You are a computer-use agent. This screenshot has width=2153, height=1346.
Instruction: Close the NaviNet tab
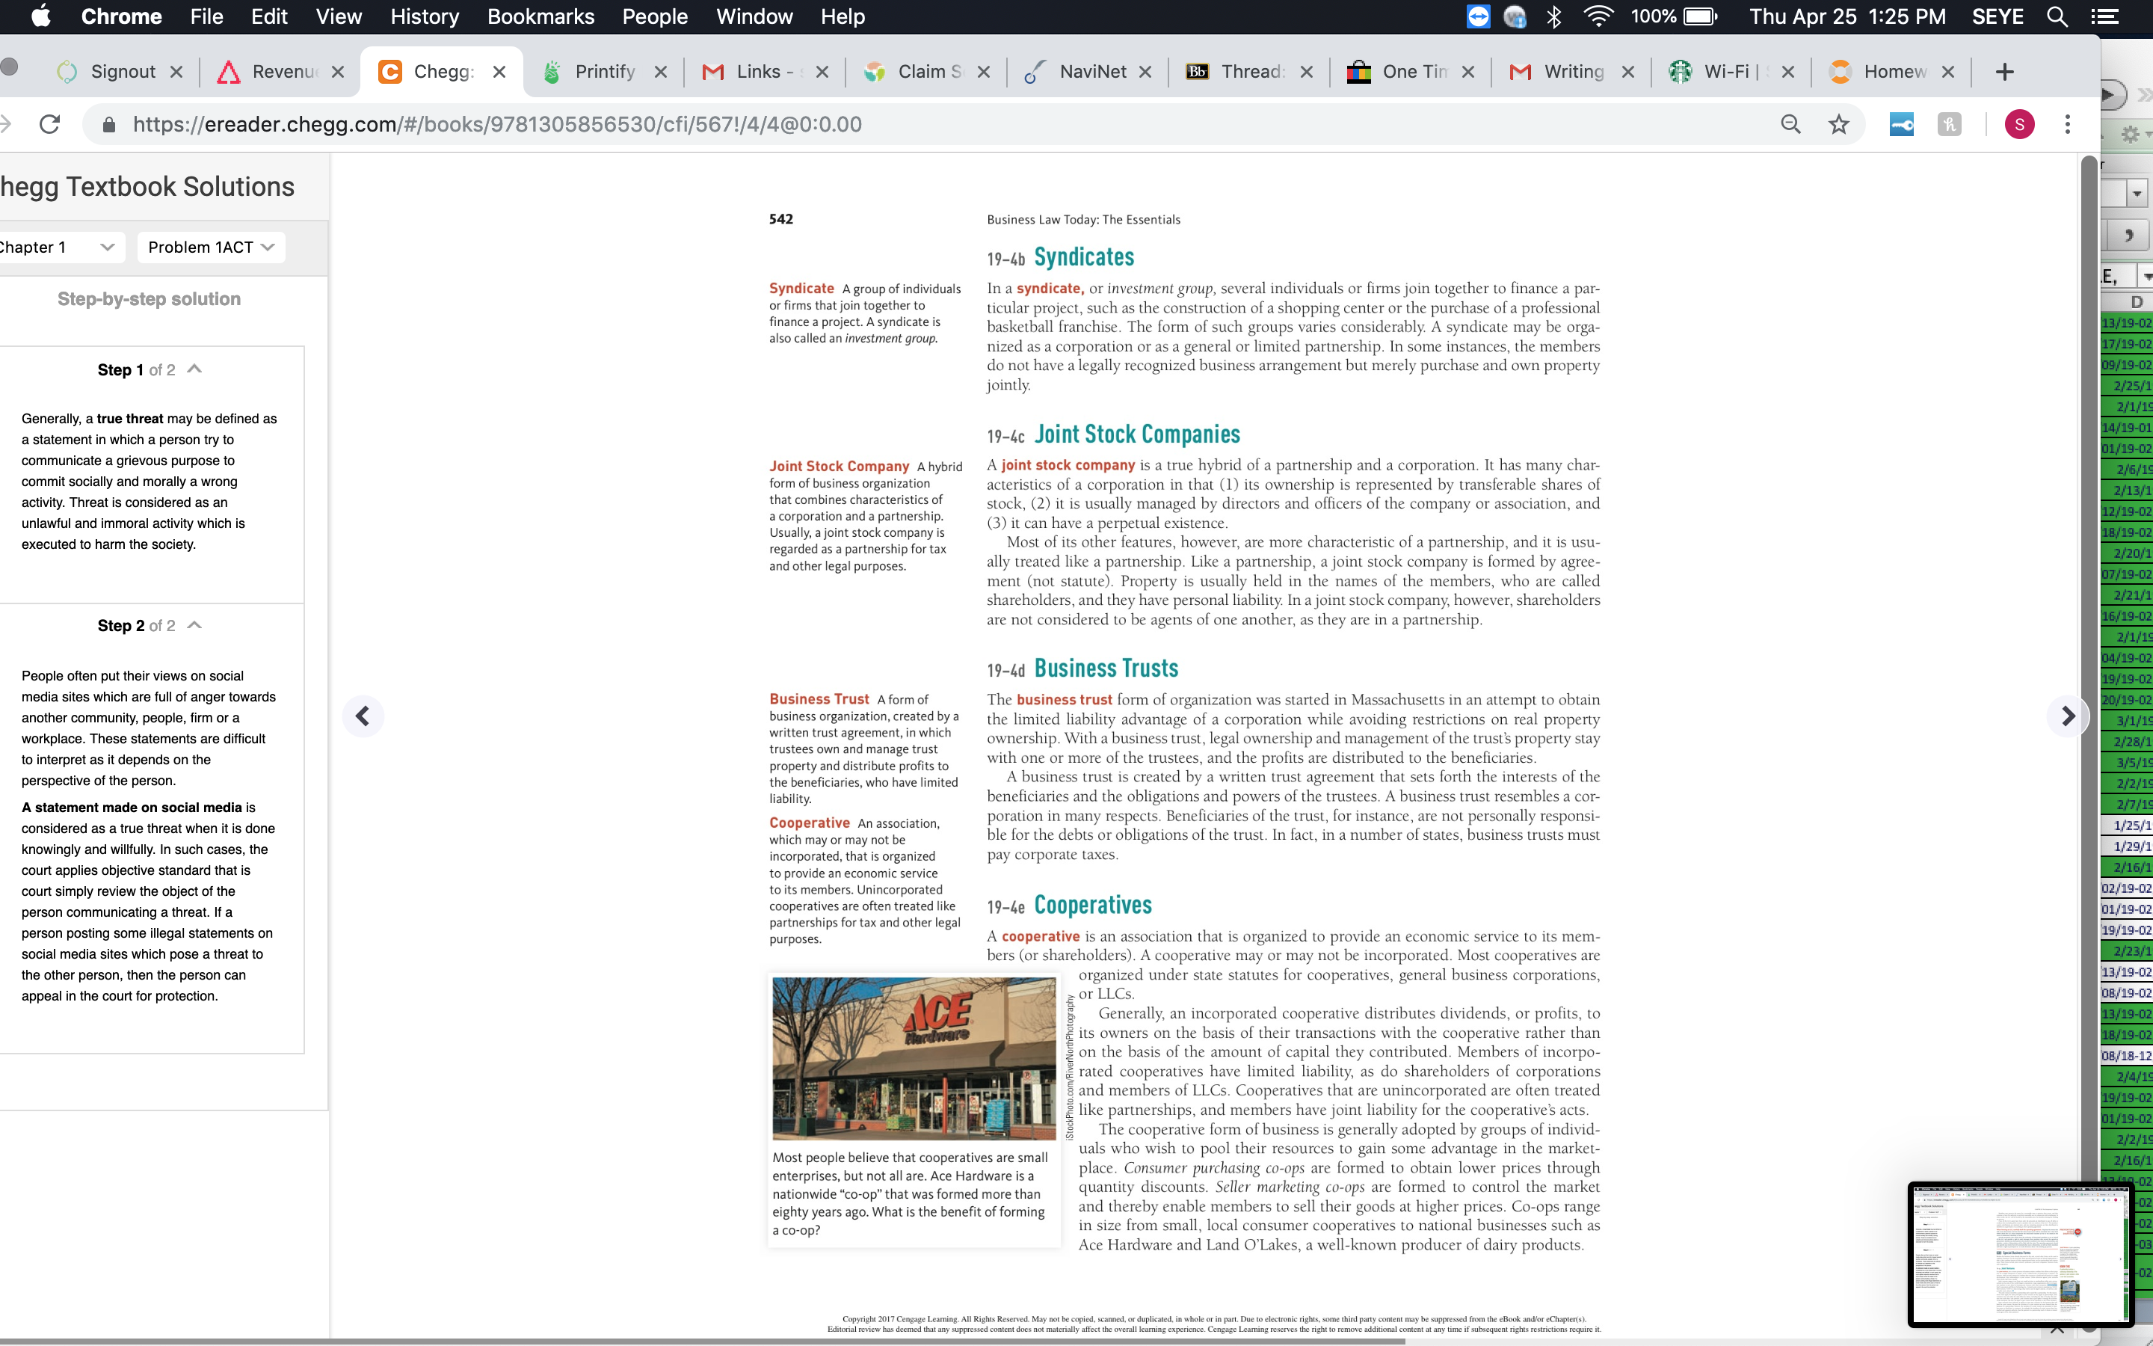click(x=1145, y=72)
